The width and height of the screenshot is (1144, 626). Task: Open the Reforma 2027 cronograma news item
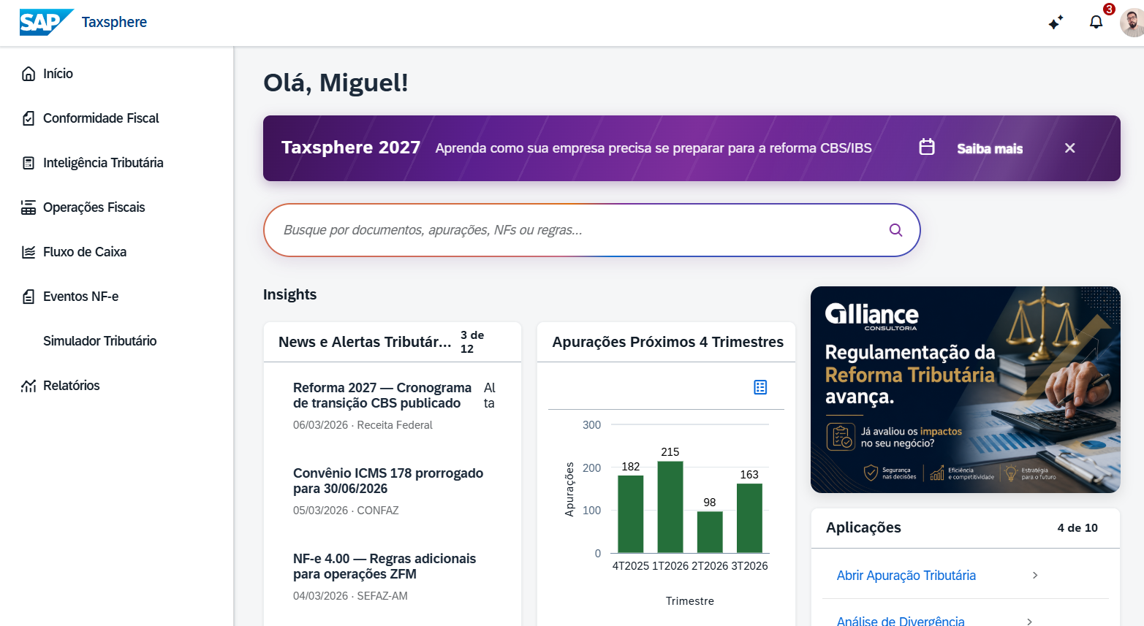coord(382,395)
